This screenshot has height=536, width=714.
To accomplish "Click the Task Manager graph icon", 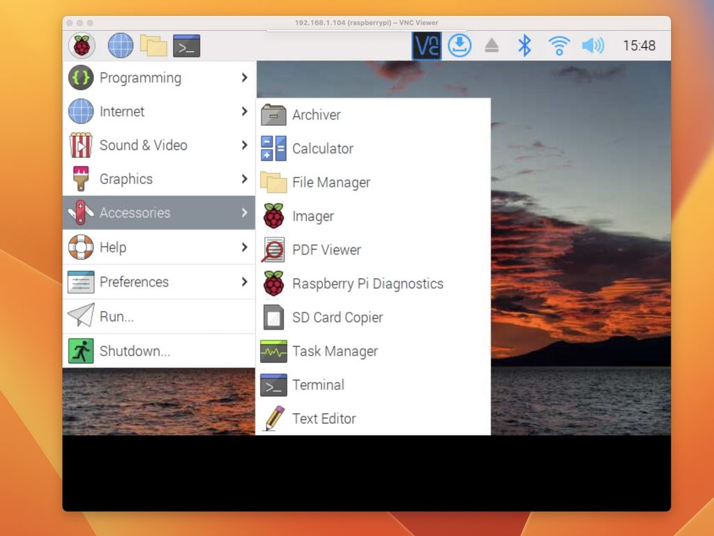I will (273, 351).
